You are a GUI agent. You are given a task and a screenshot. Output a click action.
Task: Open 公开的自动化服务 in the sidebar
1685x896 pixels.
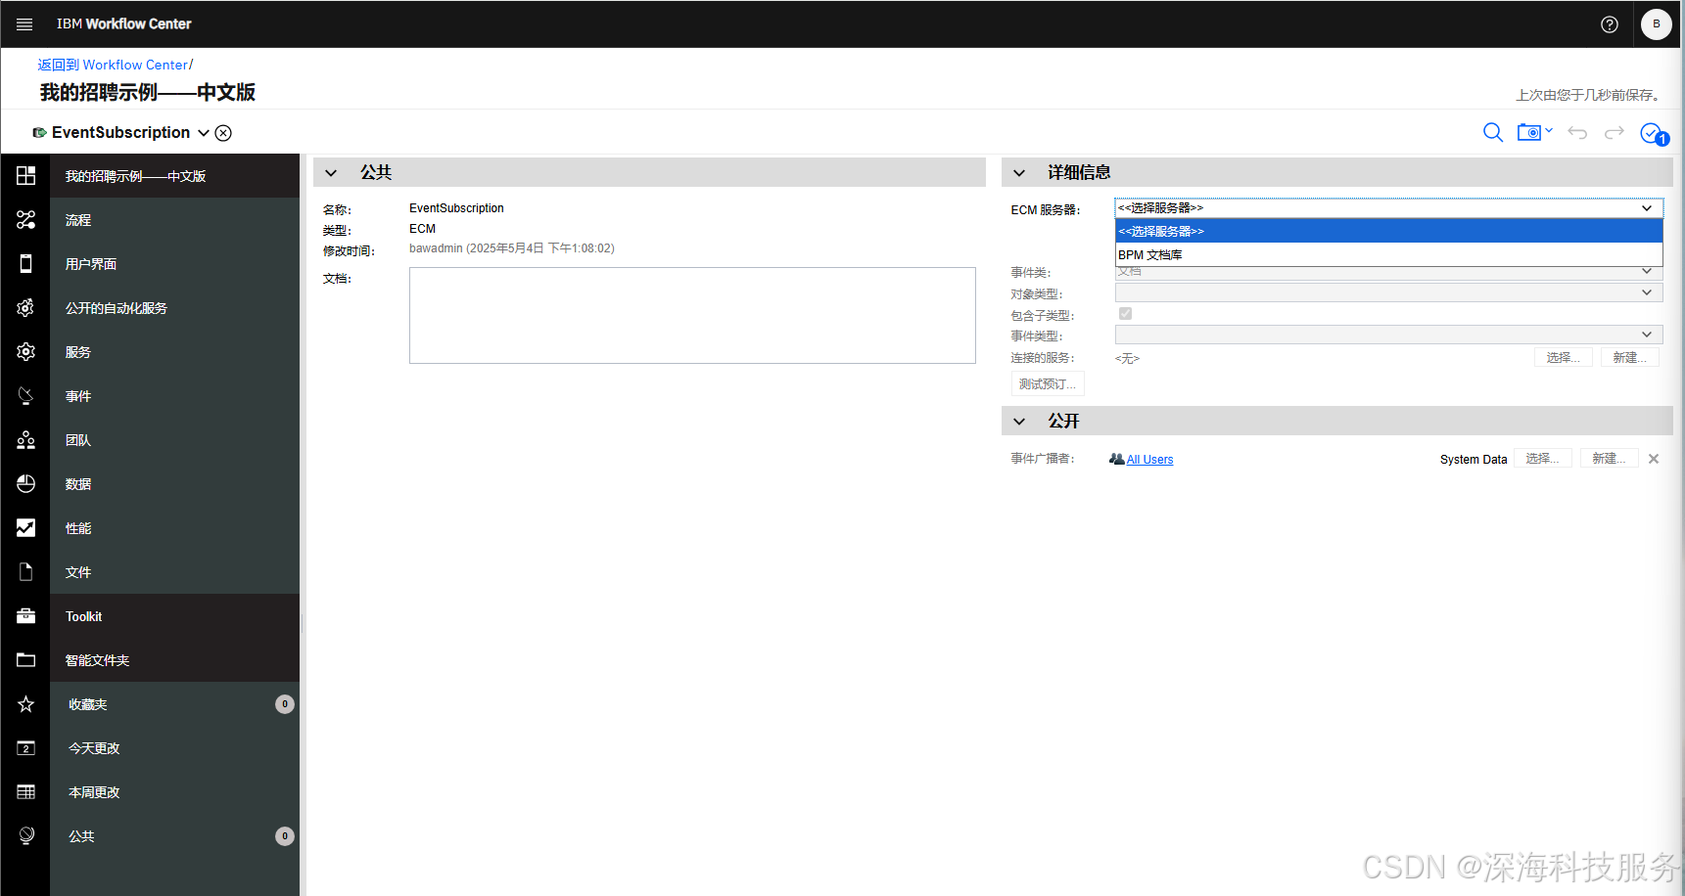pyautogui.click(x=174, y=308)
